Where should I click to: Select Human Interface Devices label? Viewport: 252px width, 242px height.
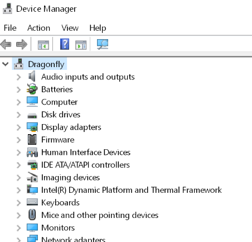(86, 153)
